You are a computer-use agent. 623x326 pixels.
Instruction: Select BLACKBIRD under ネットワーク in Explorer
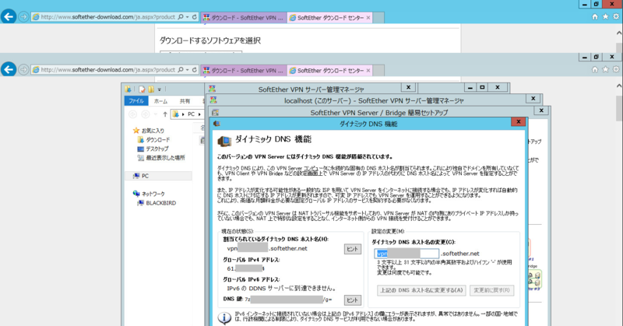(x=157, y=203)
